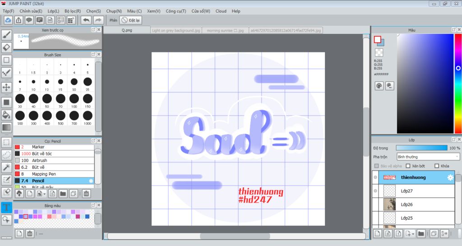Pick the red-outlined swatch in Bảng màu
Image resolution: width=462 pixels, height=246 pixels.
pos(26,217)
